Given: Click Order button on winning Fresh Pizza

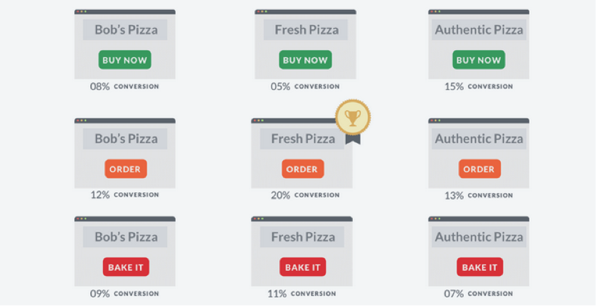Looking at the screenshot, I should (x=302, y=169).
